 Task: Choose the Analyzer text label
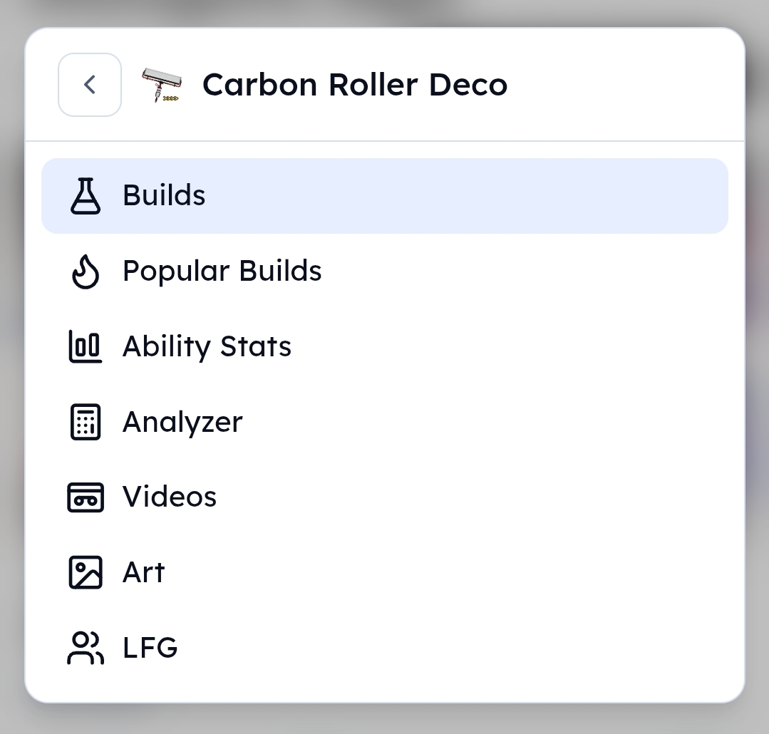[x=182, y=422]
